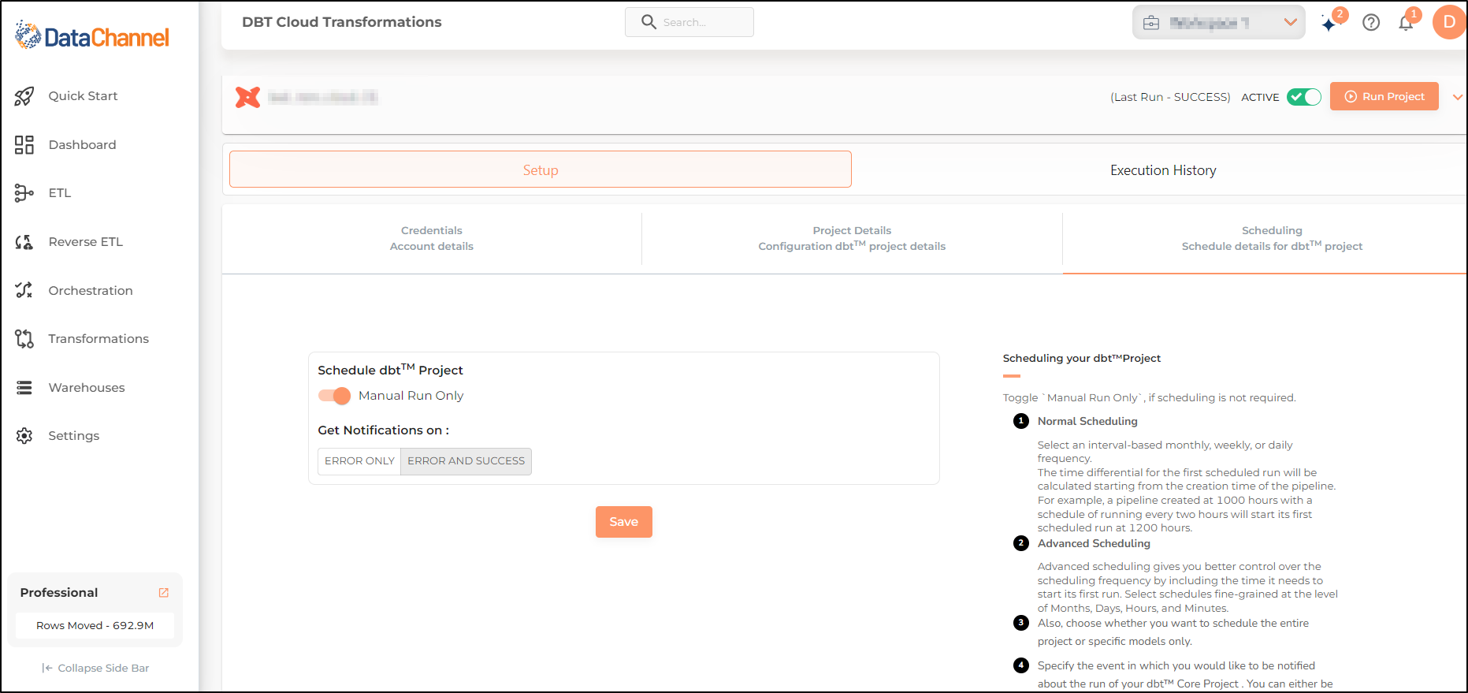The image size is (1468, 693).
Task: Click Rows Moved - 692.9M box
Action: 95,625
